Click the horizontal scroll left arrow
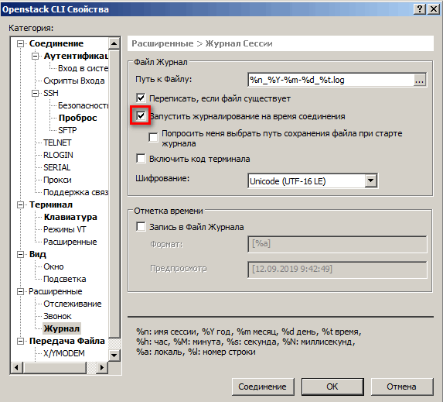443x402 pixels. pyautogui.click(x=16, y=368)
